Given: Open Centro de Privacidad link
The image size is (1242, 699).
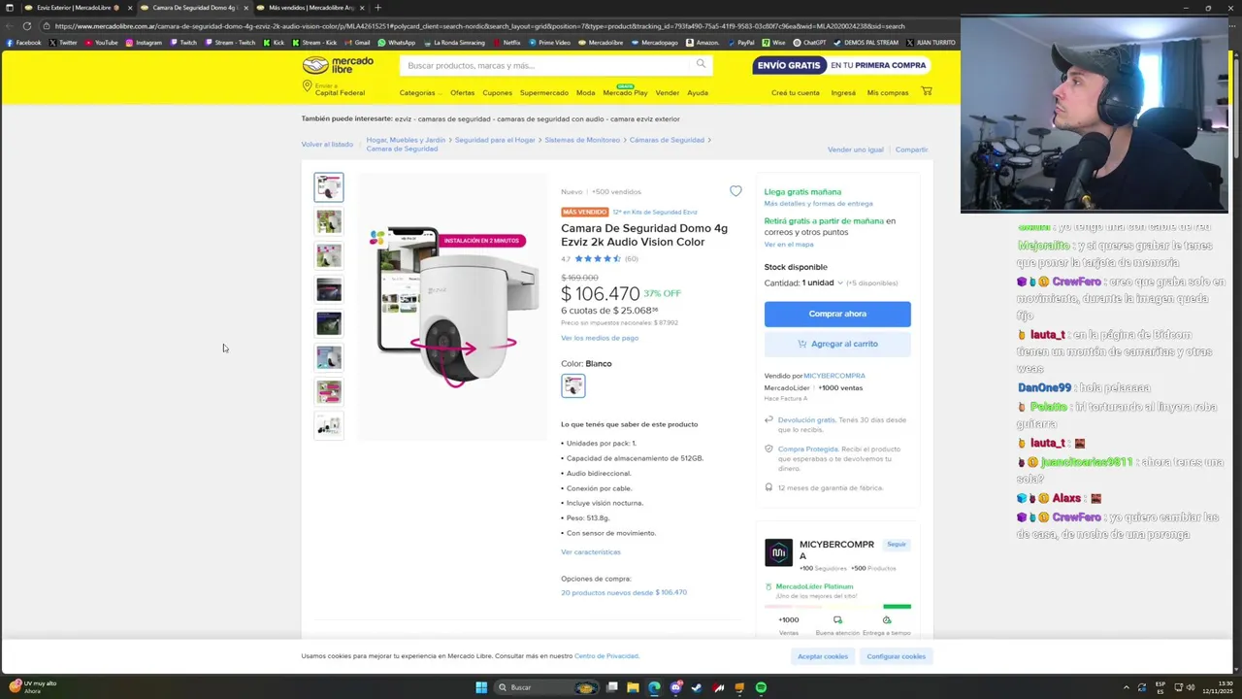Looking at the screenshot, I should click(x=605, y=656).
